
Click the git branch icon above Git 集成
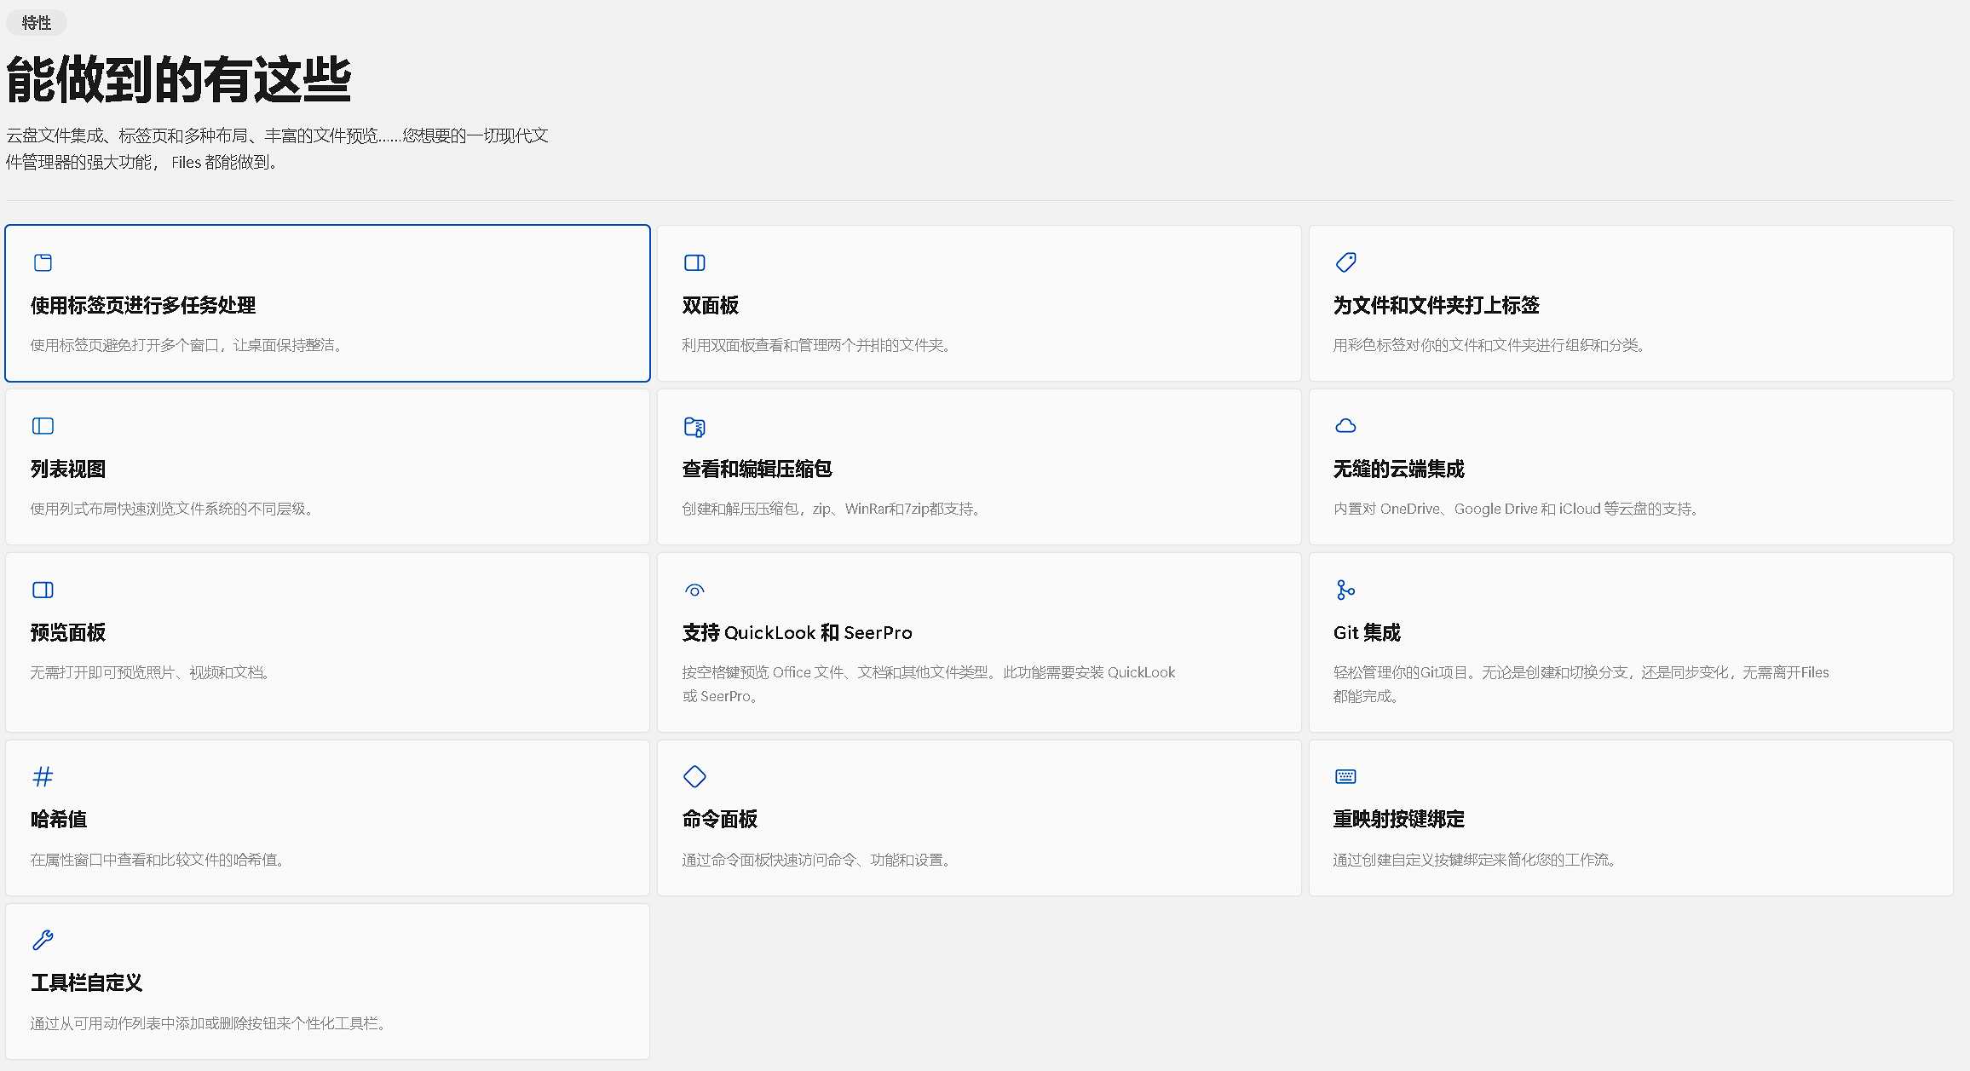(x=1346, y=590)
